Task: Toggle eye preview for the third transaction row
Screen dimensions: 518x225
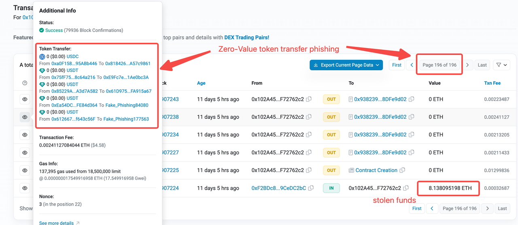Action: 25,135
